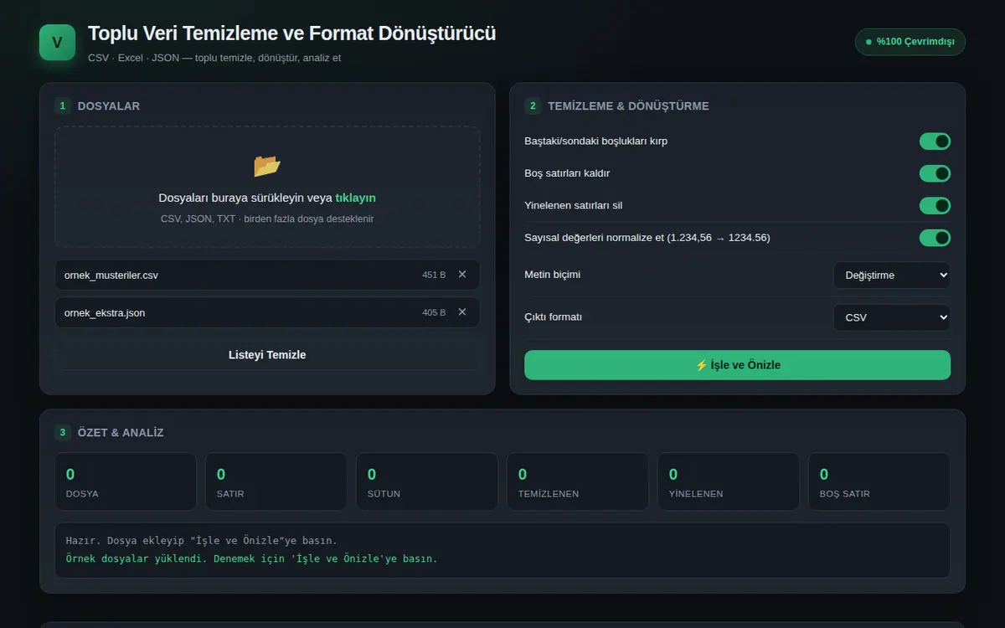Click the 'tıklayın' link in drop zone
The image size is (1005, 628).
[x=355, y=198]
